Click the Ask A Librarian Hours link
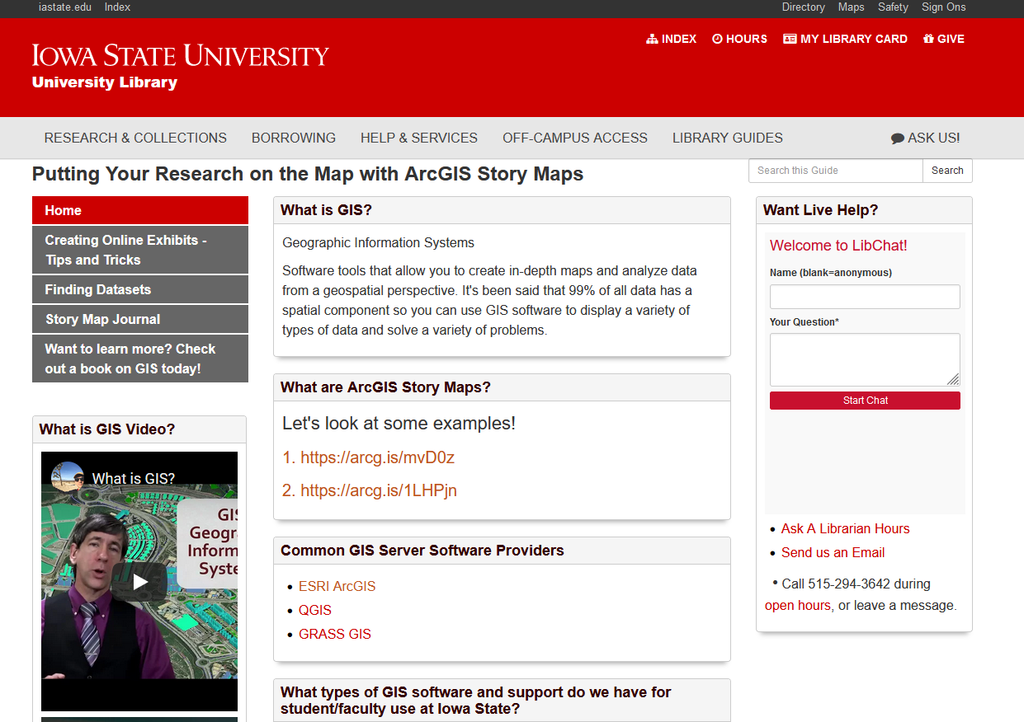Screen dimensions: 1024x722 coord(845,528)
